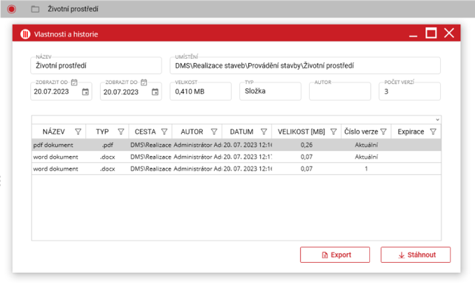The height and width of the screenshot is (285, 475).
Task: Filter the Expirace column
Action: pyautogui.click(x=433, y=132)
